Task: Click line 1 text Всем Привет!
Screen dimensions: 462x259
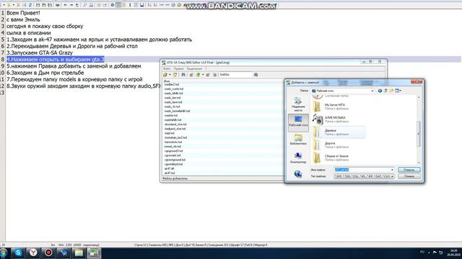Action: pyautogui.click(x=23, y=13)
